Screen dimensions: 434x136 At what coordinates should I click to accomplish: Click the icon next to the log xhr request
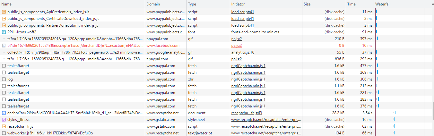click(x=4, y=79)
